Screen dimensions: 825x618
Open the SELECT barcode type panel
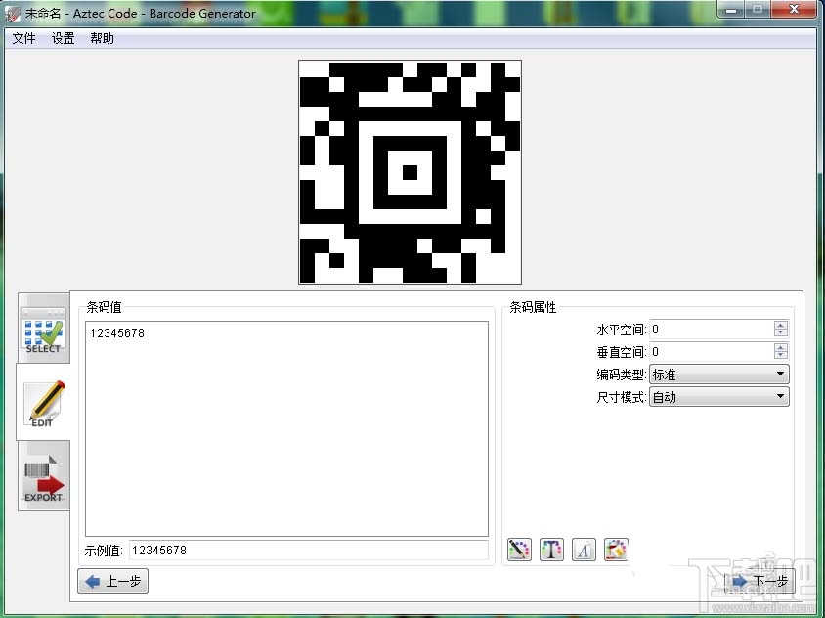42,330
